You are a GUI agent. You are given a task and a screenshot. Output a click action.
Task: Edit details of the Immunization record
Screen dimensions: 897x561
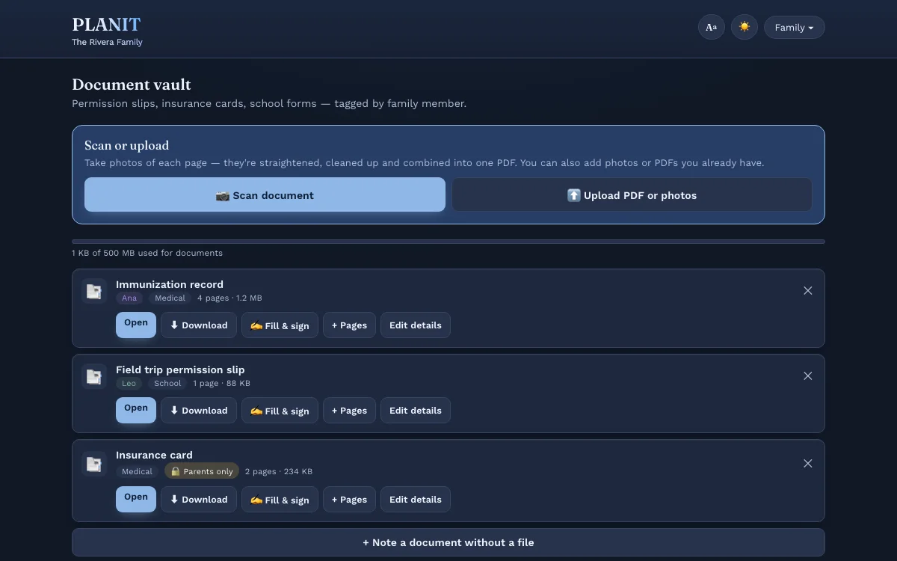(416, 325)
